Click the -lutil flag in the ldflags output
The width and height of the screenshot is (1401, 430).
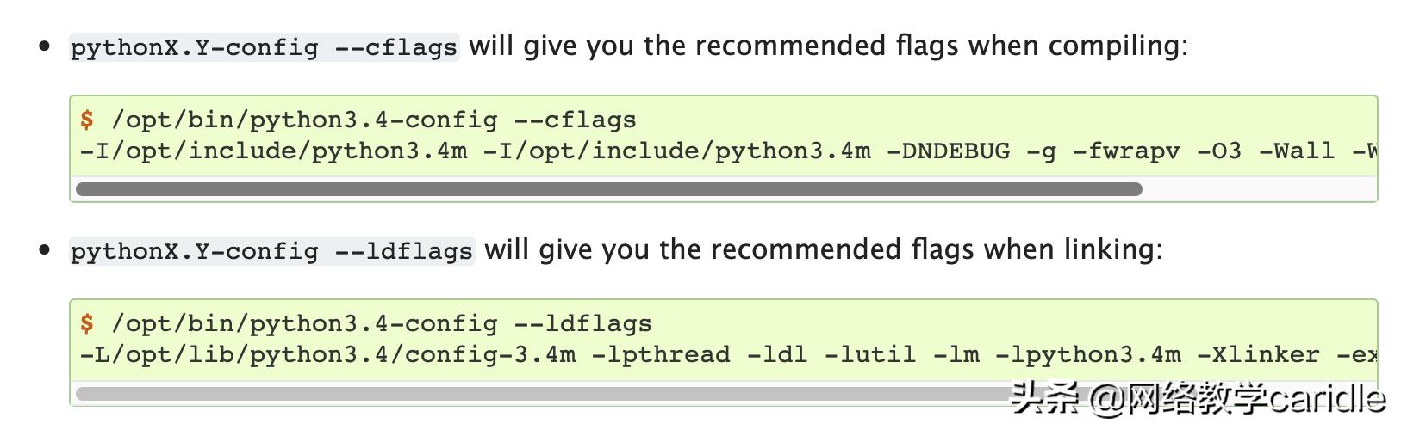[x=870, y=354]
